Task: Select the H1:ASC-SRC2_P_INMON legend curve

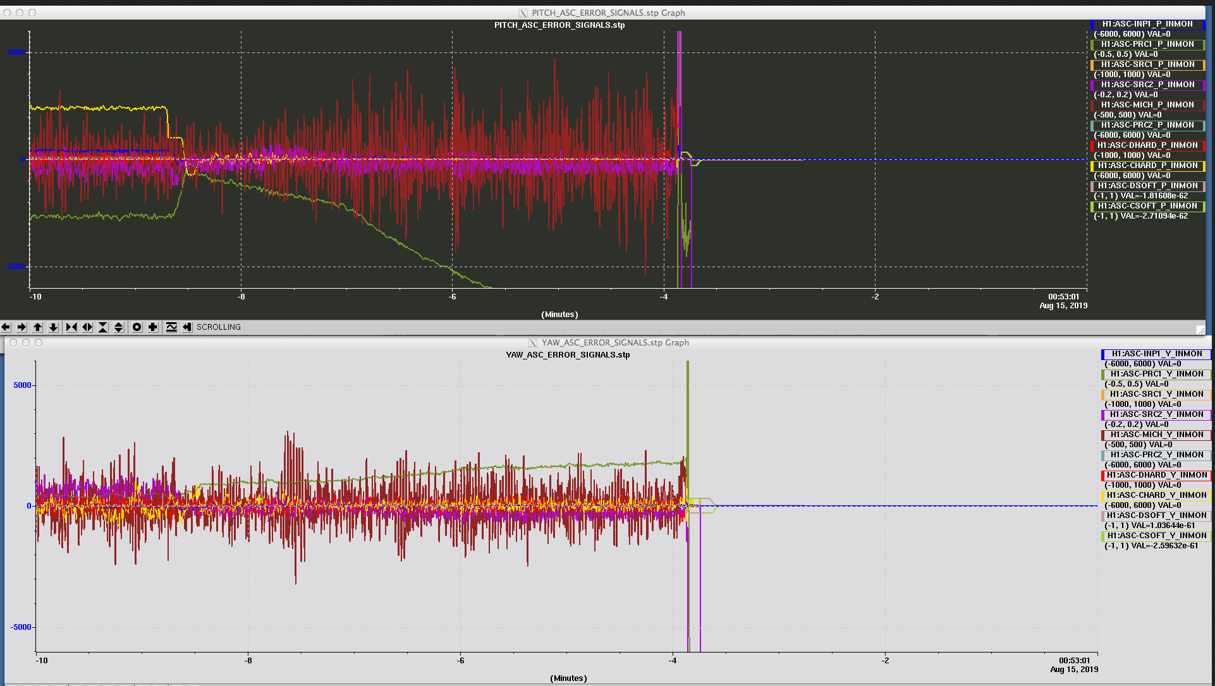Action: coord(1148,85)
